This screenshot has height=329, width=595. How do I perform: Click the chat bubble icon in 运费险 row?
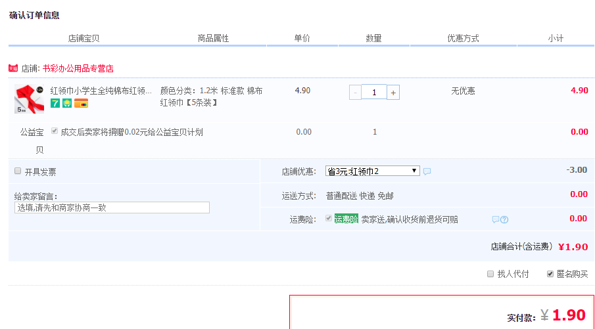tap(495, 219)
